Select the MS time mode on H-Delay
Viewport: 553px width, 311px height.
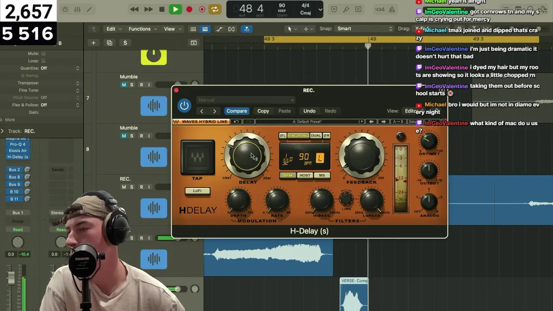[x=322, y=175]
